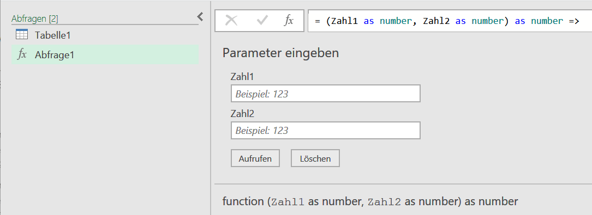Cancel formula edit with X icon
The width and height of the screenshot is (592, 215).
coord(231,21)
